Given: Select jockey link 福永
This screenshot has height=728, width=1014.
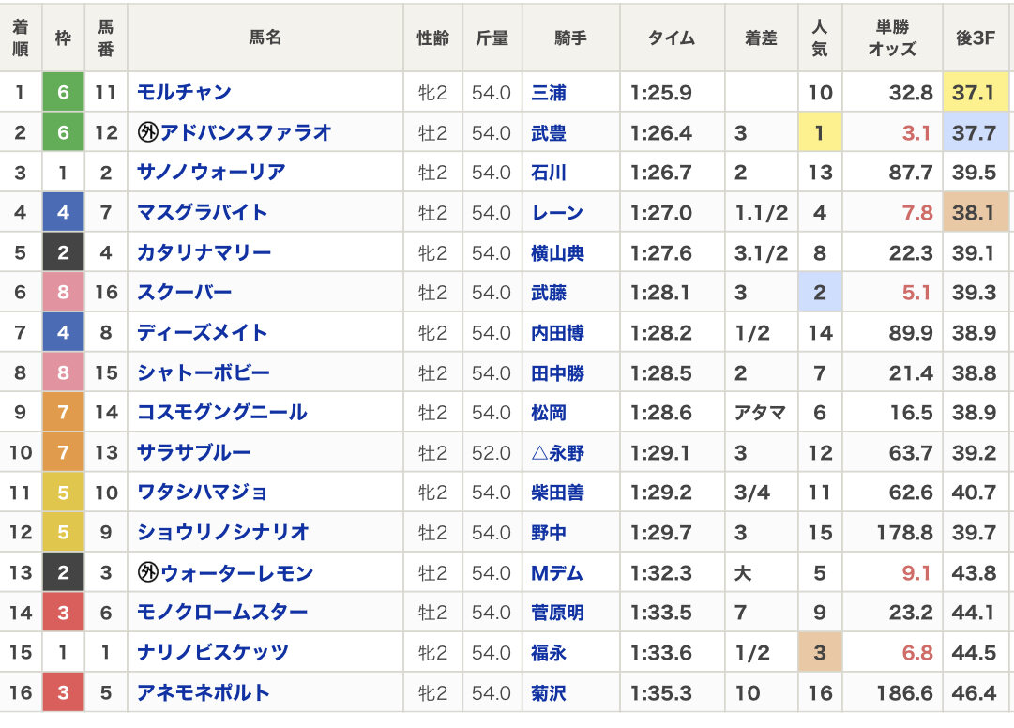Looking at the screenshot, I should tap(549, 652).
